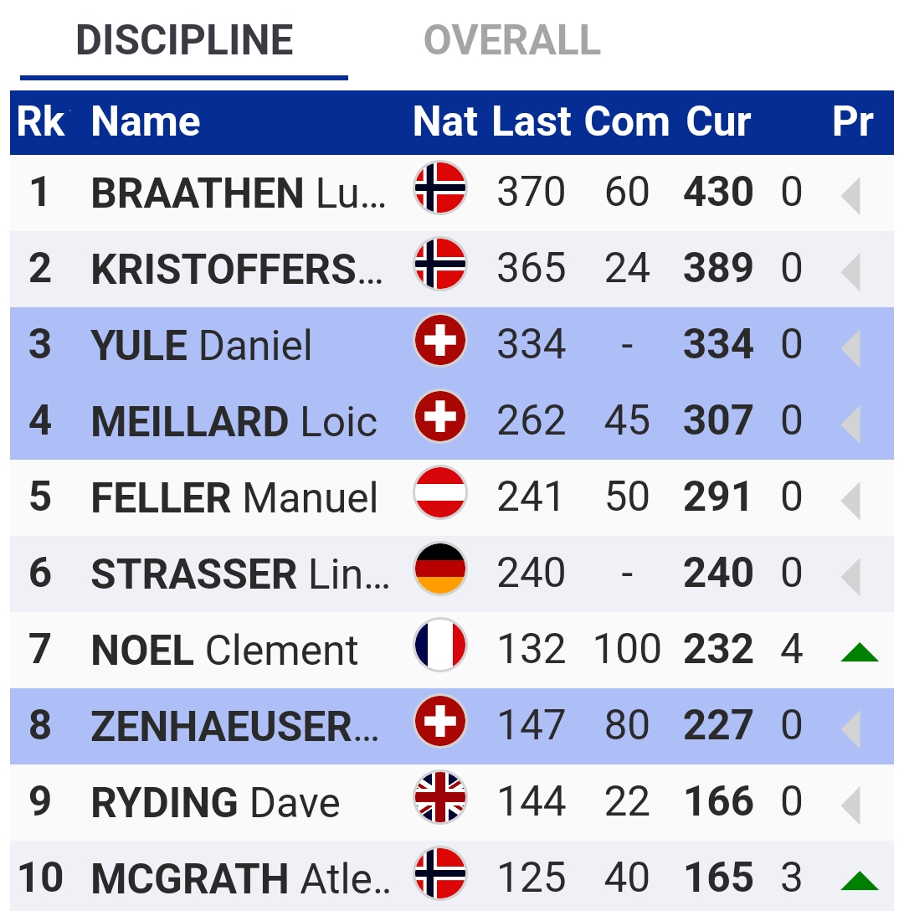This screenshot has width=904, height=911.
Task: Click UK flag beside RYDING Dave
Action: click(439, 798)
